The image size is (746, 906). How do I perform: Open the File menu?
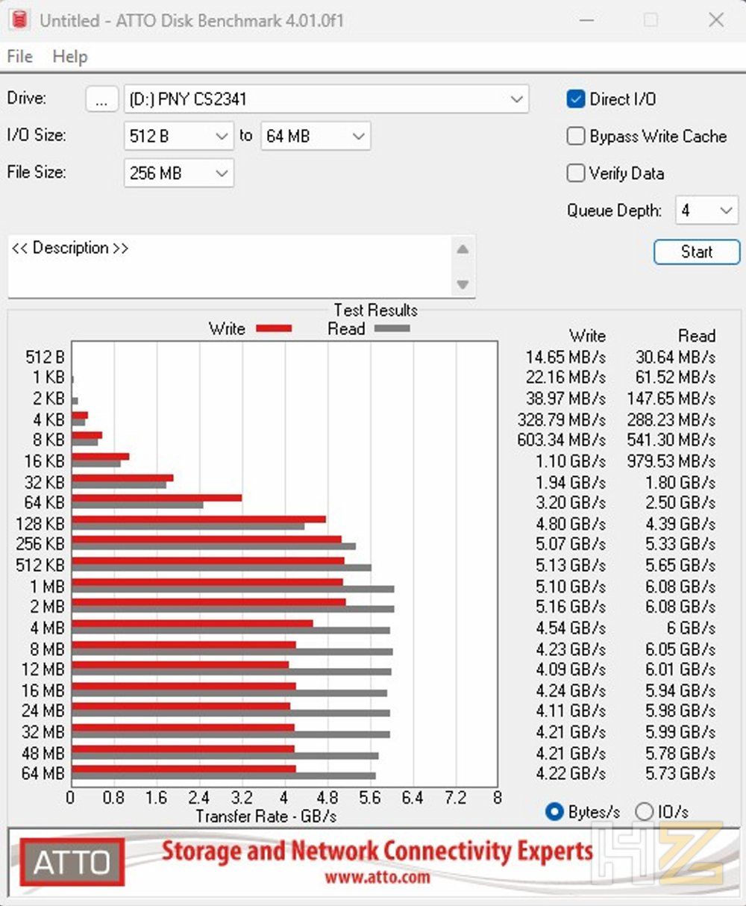click(x=19, y=57)
